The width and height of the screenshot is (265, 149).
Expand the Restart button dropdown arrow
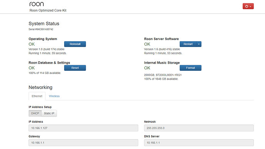click(x=199, y=44)
